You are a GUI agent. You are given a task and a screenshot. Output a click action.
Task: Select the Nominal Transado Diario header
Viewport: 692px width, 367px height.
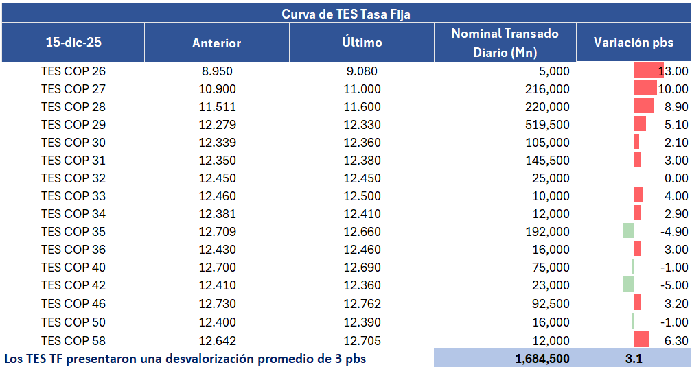[505, 43]
